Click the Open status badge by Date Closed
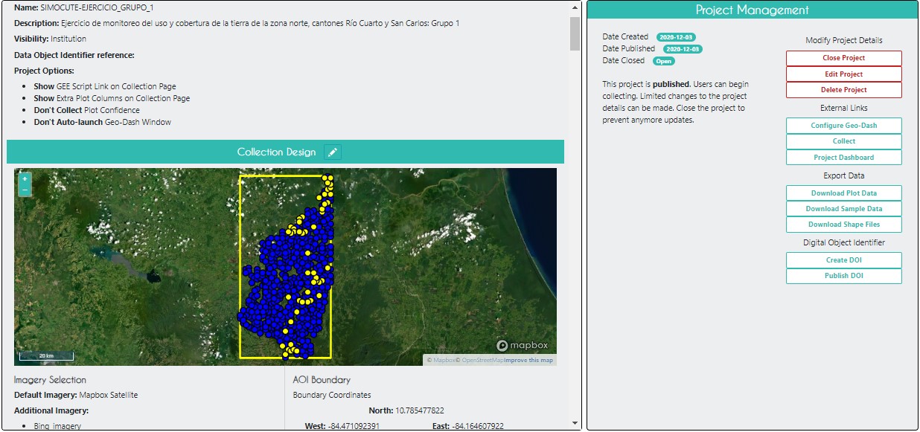920x432 pixels. [663, 61]
